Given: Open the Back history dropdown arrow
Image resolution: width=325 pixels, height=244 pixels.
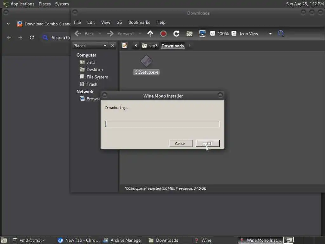Looking at the screenshot, I should 100,34.
